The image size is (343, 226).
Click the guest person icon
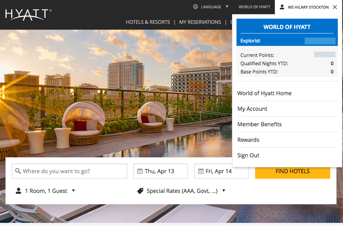coord(19,191)
